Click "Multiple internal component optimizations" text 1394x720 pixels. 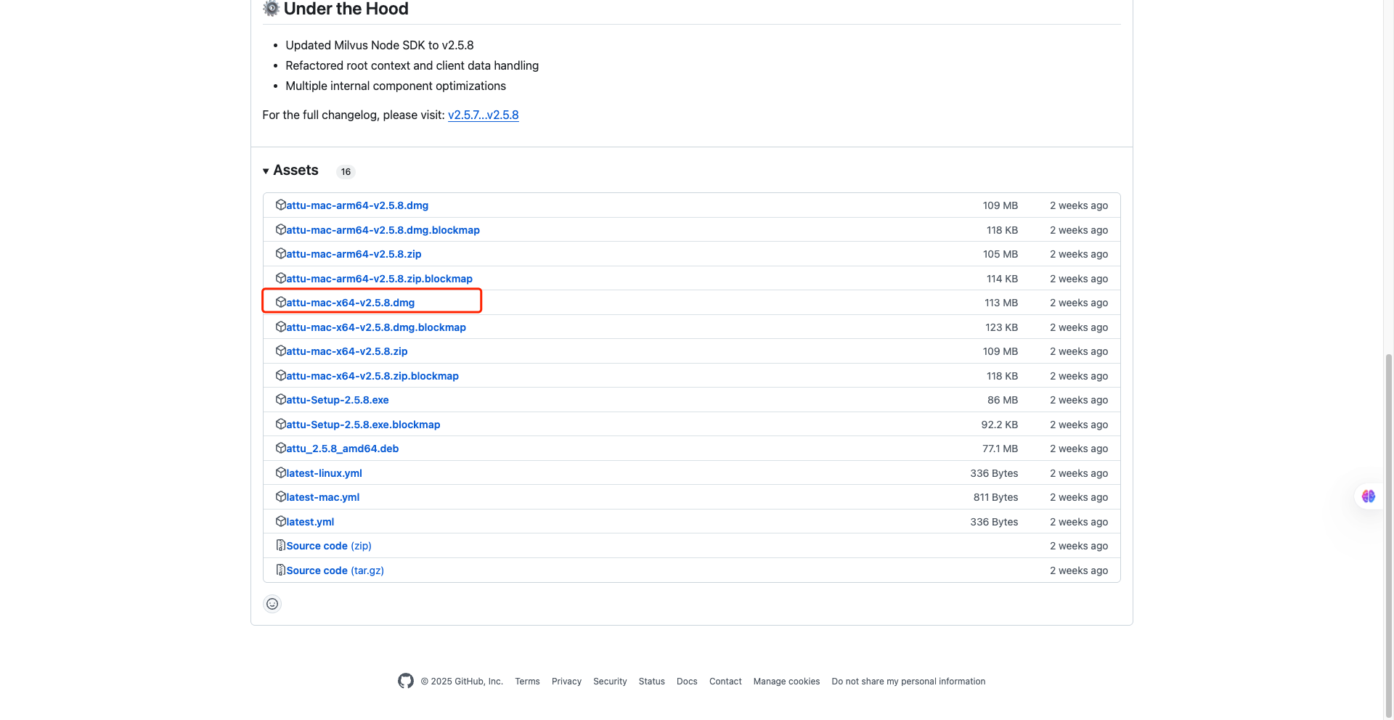(x=396, y=86)
